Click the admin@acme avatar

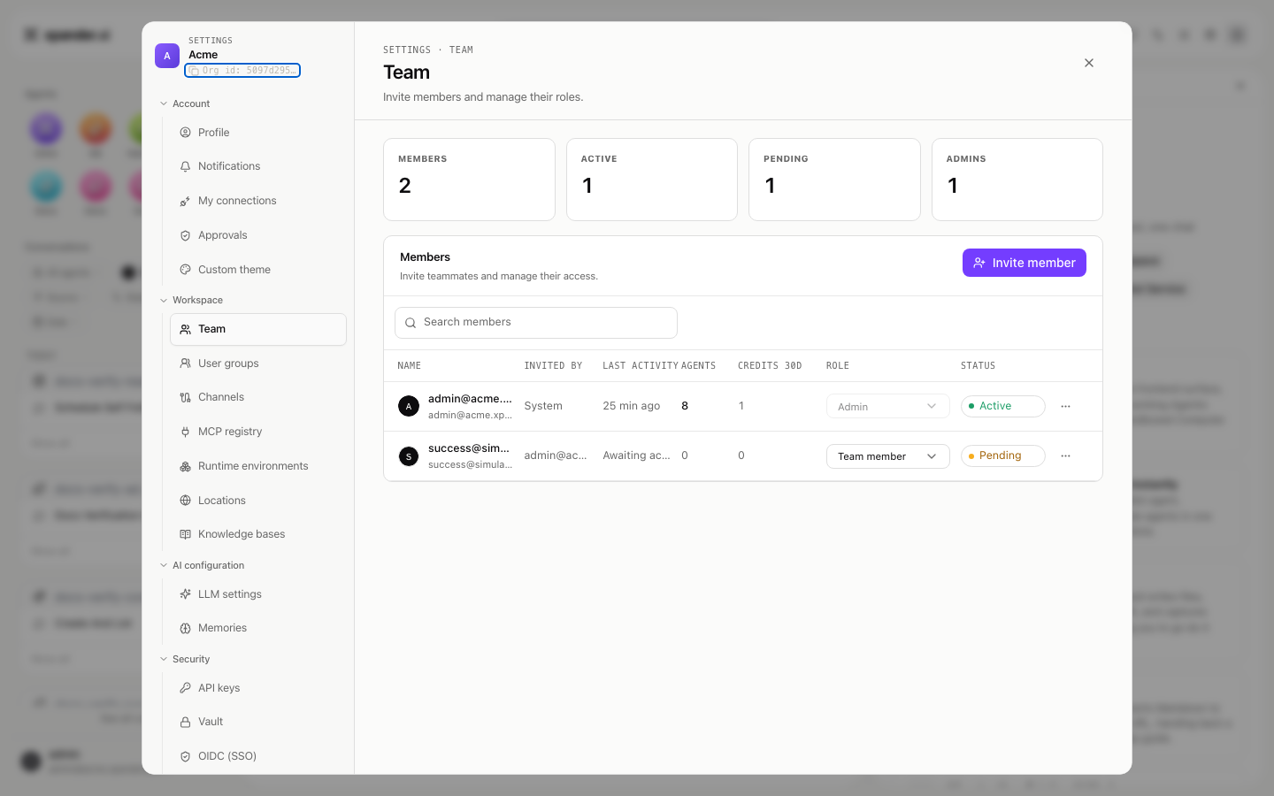409,406
